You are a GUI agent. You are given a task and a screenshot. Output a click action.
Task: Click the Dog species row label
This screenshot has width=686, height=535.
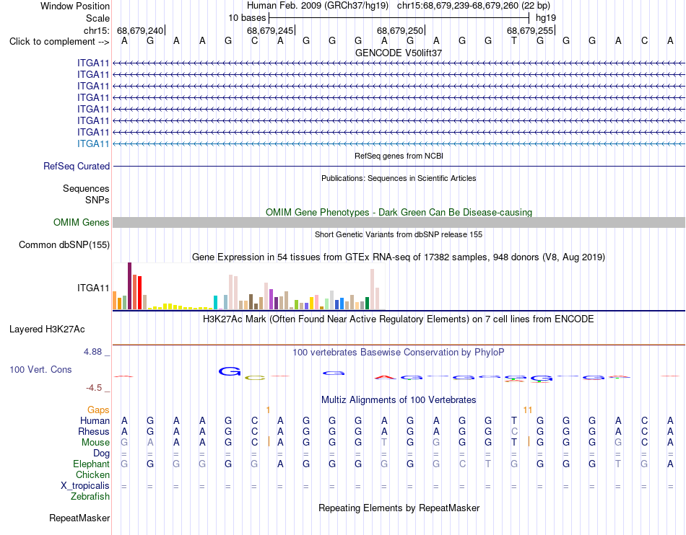pos(101,454)
